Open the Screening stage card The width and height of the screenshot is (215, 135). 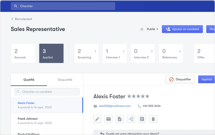86,53
